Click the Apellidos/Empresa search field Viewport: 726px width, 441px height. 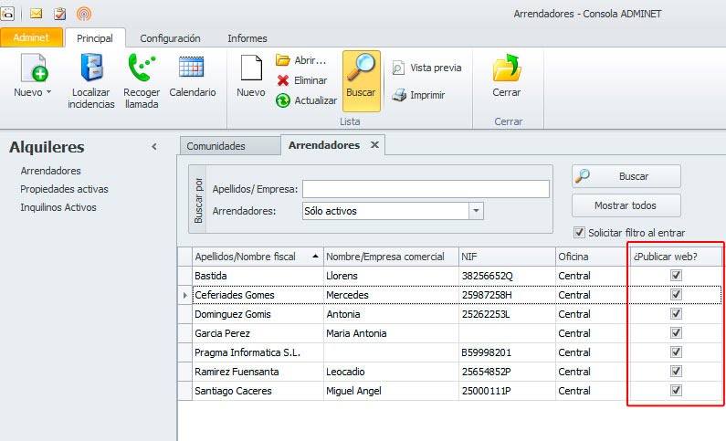coord(426,189)
